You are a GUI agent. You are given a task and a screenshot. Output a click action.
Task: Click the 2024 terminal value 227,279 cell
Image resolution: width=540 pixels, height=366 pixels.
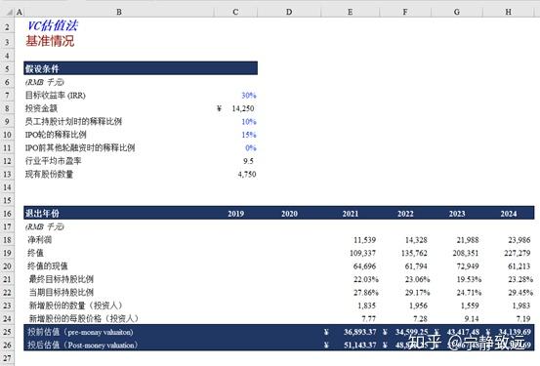(509, 253)
